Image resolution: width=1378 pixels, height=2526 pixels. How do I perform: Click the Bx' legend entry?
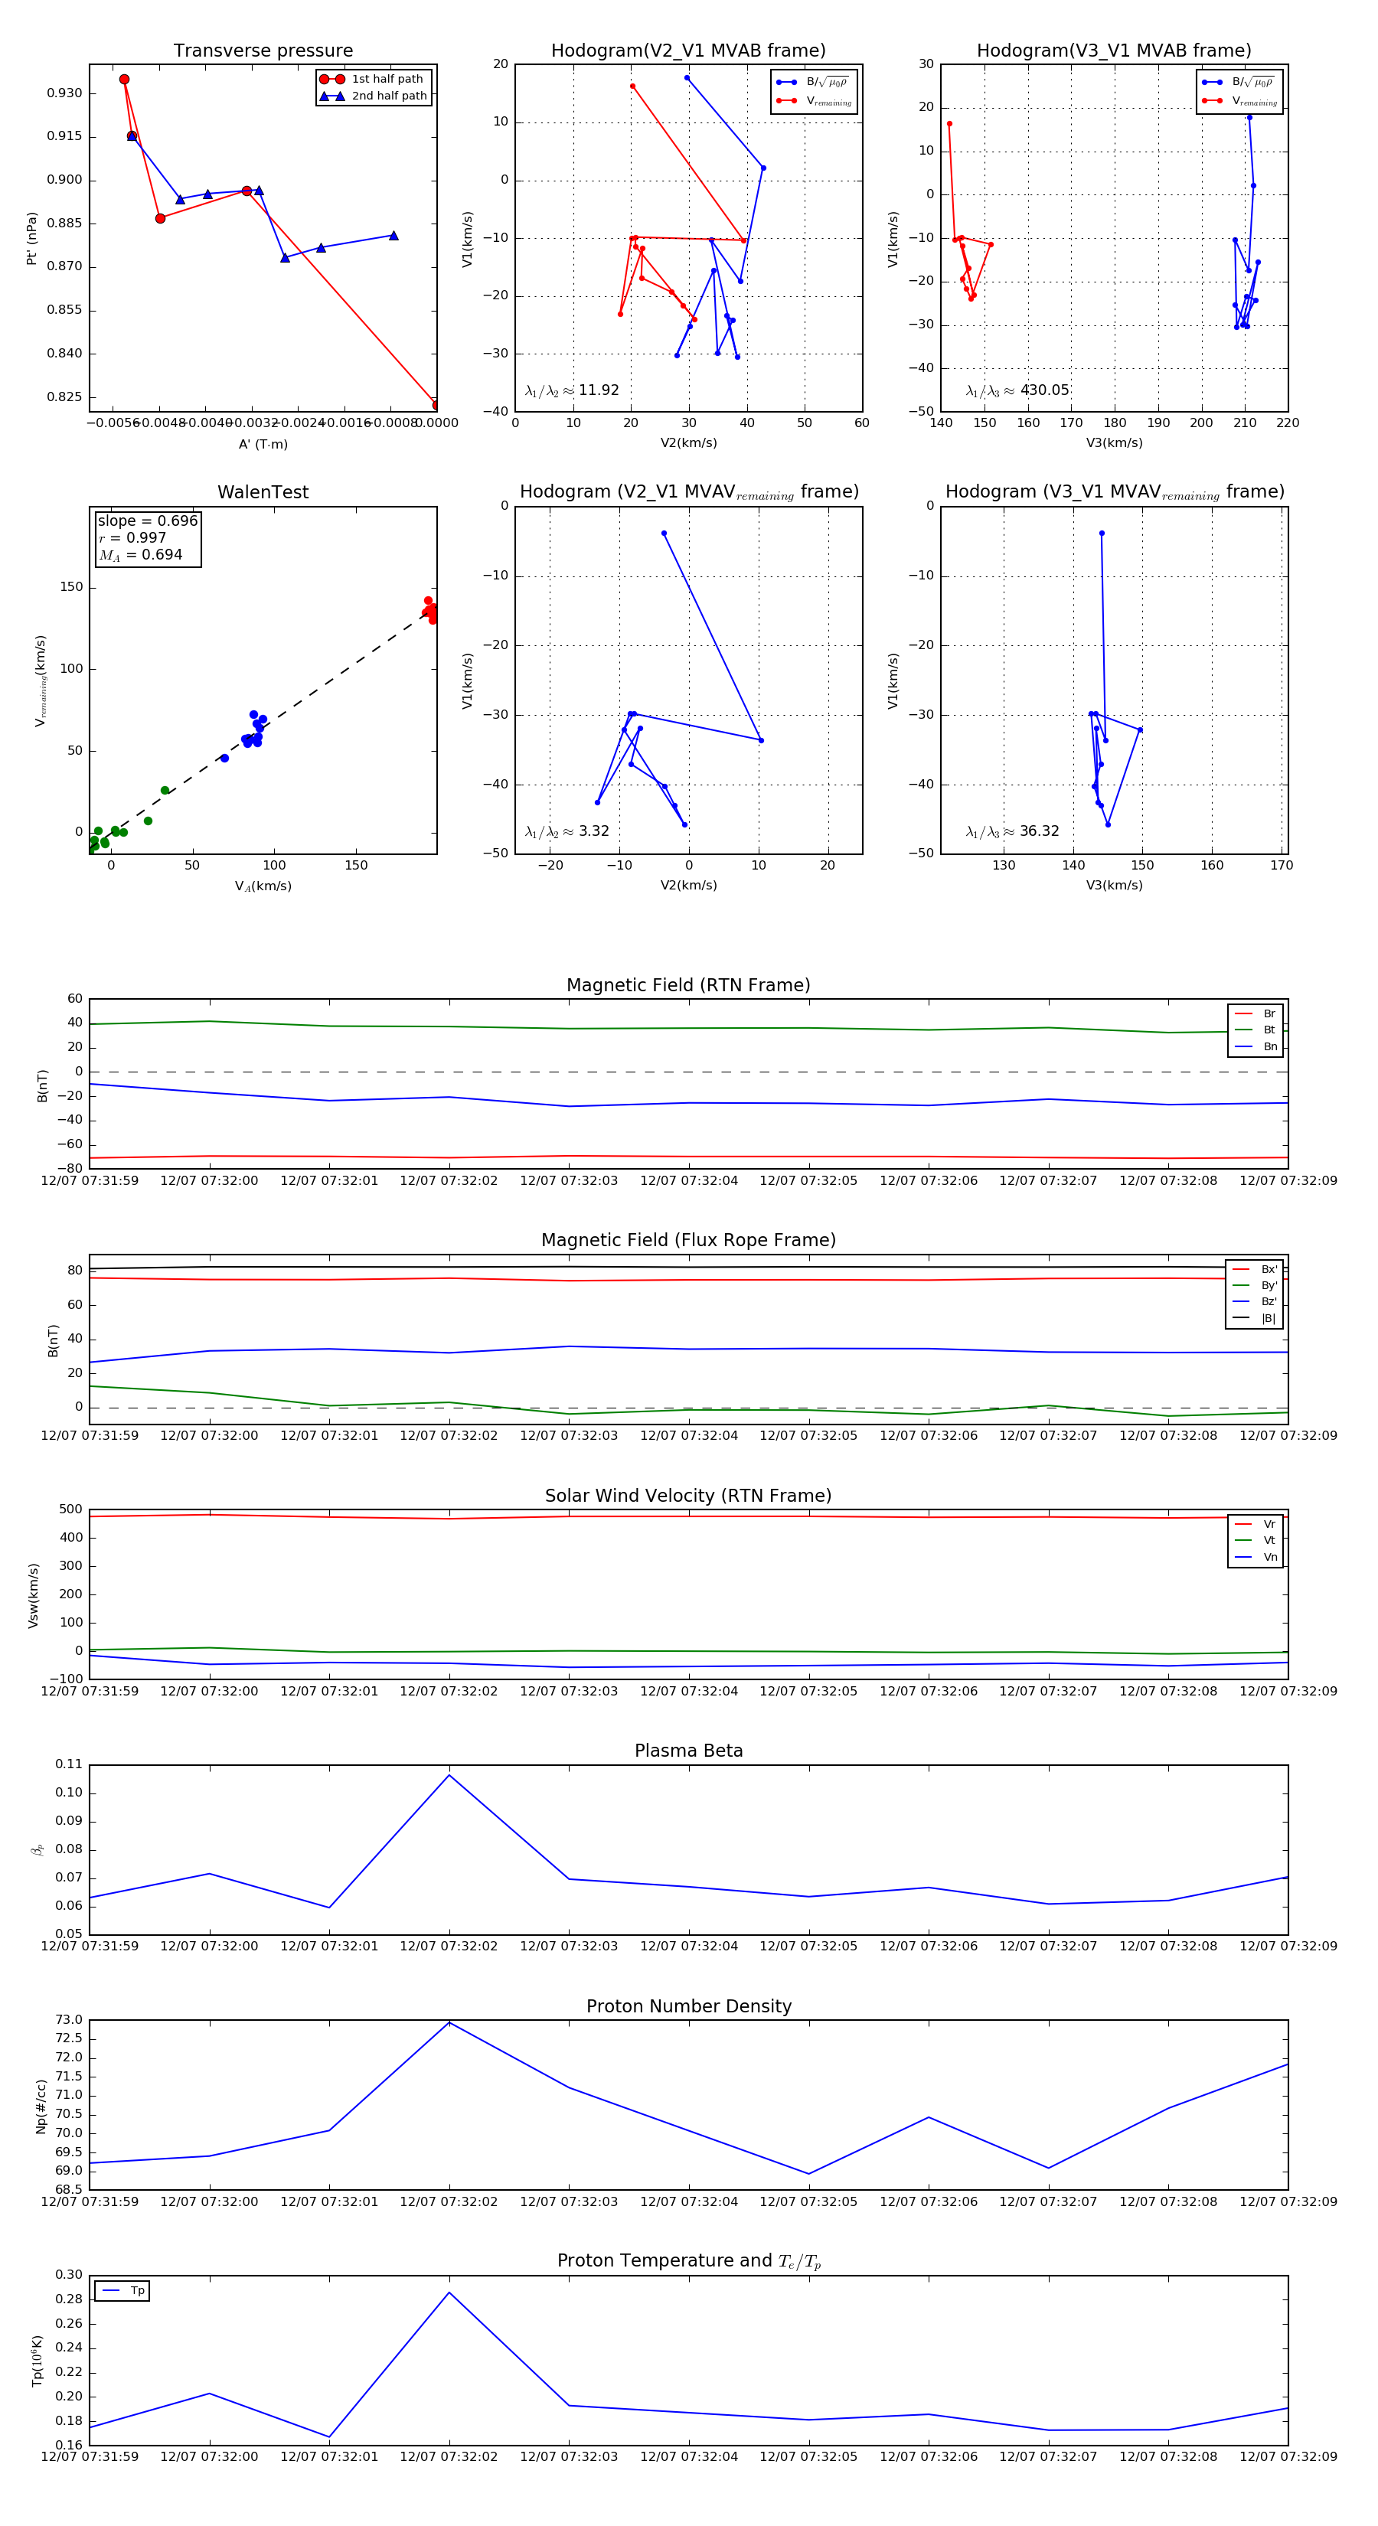1255,1269
